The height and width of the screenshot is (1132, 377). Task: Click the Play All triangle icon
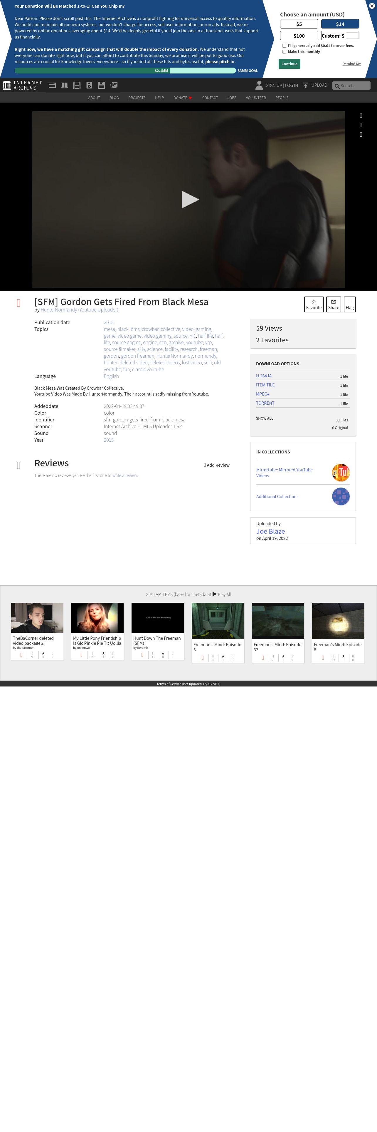click(215, 594)
